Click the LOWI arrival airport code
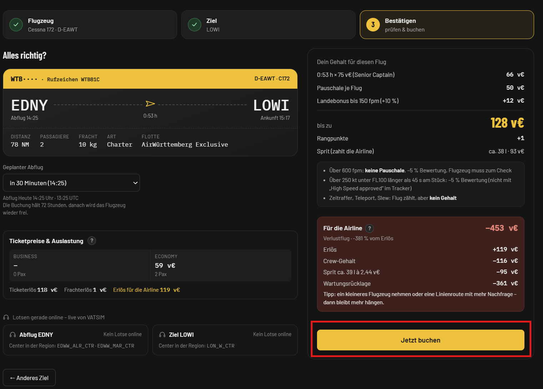 (x=271, y=105)
